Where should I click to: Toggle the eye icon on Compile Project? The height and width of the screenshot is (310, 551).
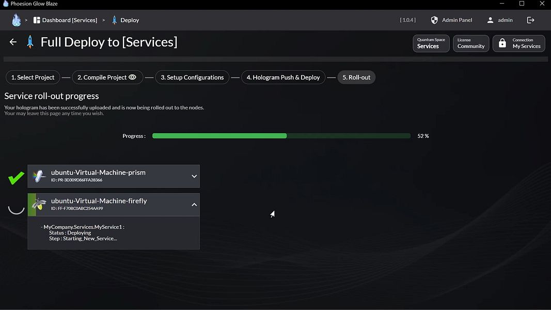pyautogui.click(x=133, y=77)
